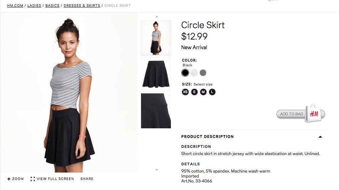This screenshot has width=339, height=190.
Task: Click the H&M shopping bag icon
Action: (313, 114)
